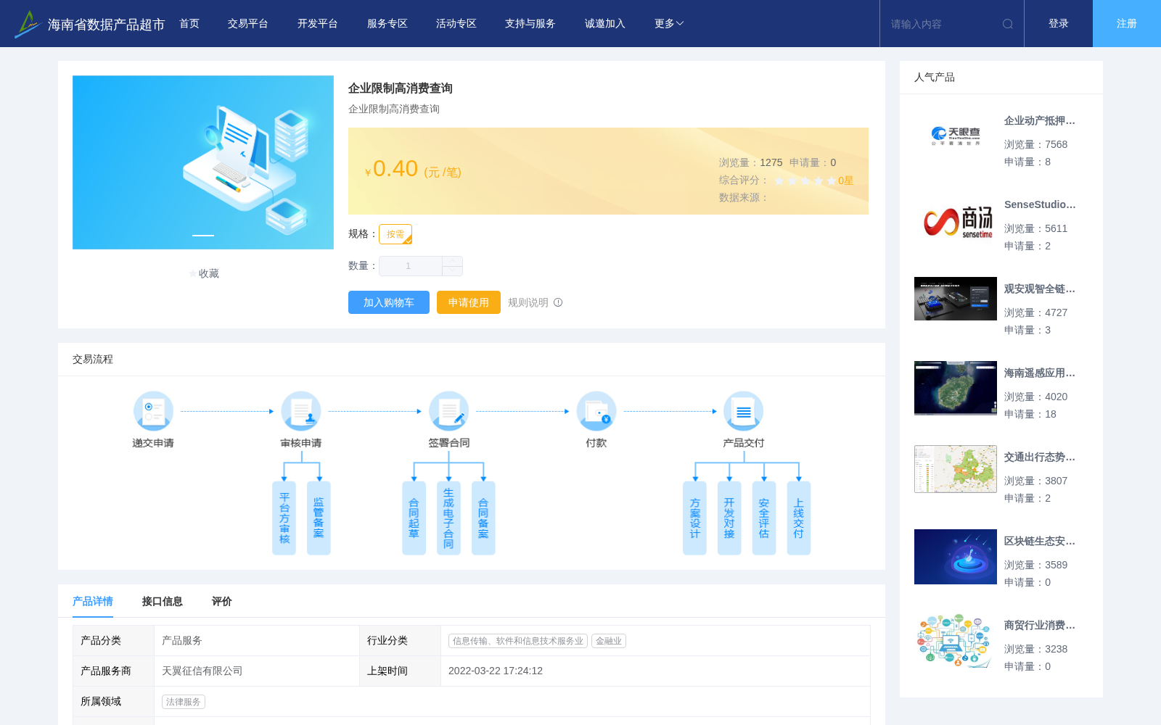This screenshot has height=725, width=1161.
Task: Open the 支持与服务 menu item
Action: pos(530,24)
